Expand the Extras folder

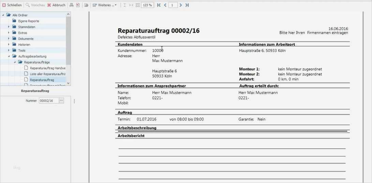click(x=9, y=33)
